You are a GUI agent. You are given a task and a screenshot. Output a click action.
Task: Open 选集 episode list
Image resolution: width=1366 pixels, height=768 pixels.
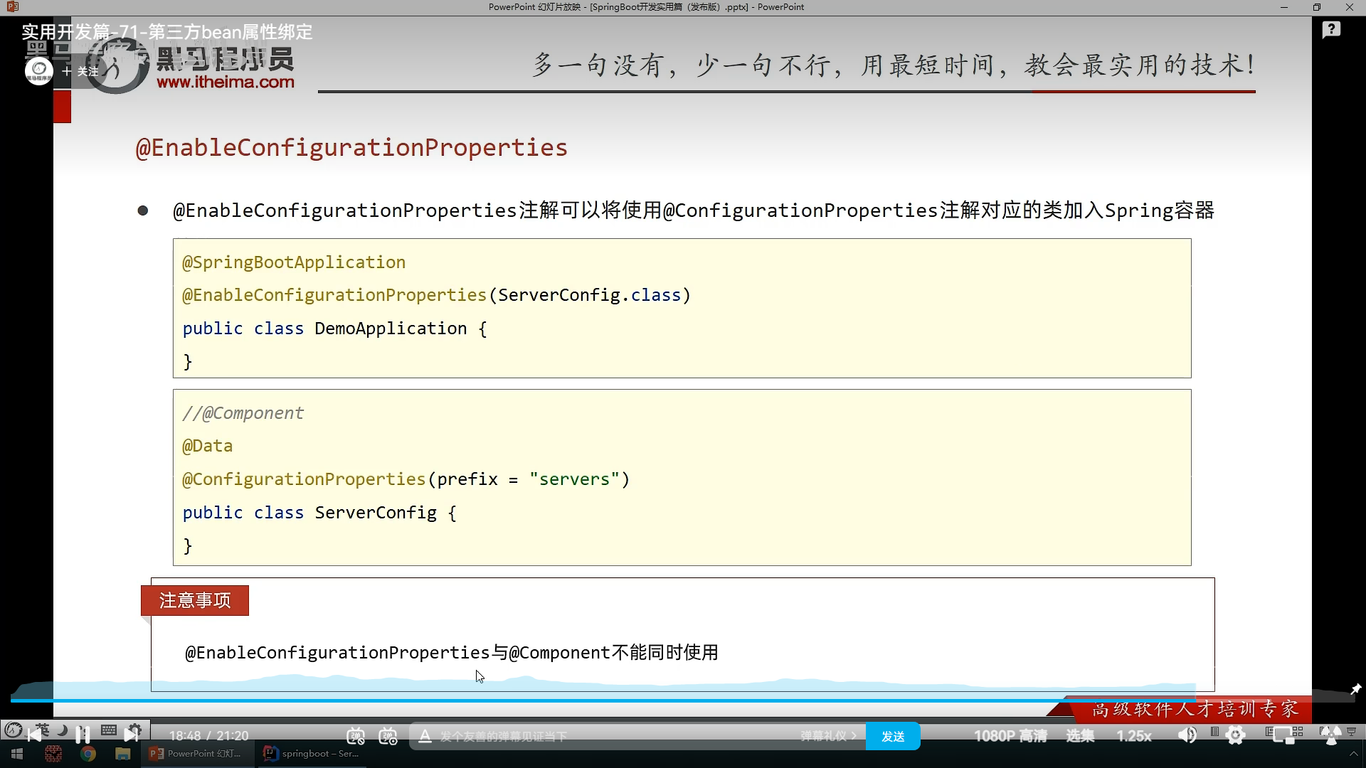pos(1080,736)
